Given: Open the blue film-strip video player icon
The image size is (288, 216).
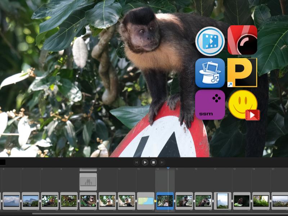Looking at the screenshot, I should [x=210, y=41].
